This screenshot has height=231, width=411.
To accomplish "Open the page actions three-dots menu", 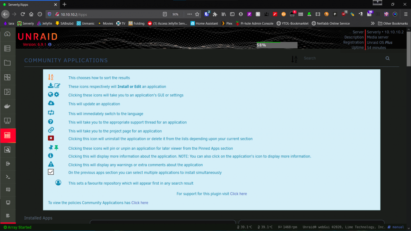I will tap(189, 14).
